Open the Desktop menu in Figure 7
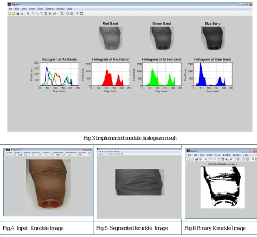The height and width of the screenshot is (237, 257). [227, 155]
